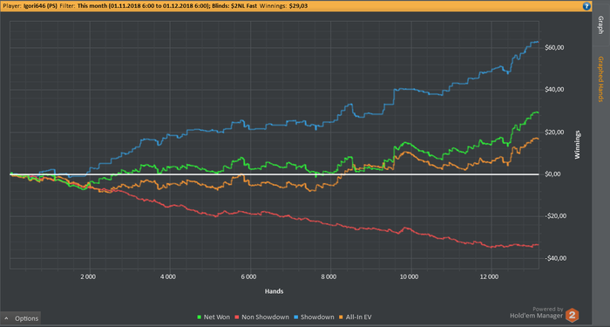Viewport: 610px width, 327px height.
Task: Click the $20,00 axis label
Action: (554, 132)
